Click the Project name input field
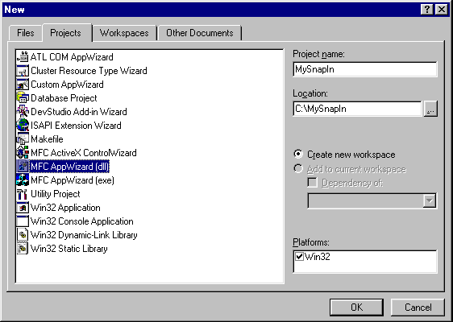 click(x=365, y=69)
